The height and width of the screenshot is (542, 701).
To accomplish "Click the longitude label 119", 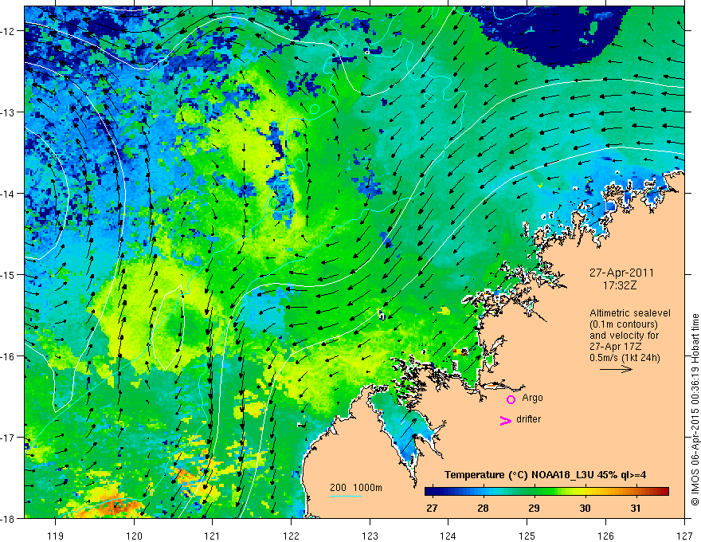I will (56, 536).
